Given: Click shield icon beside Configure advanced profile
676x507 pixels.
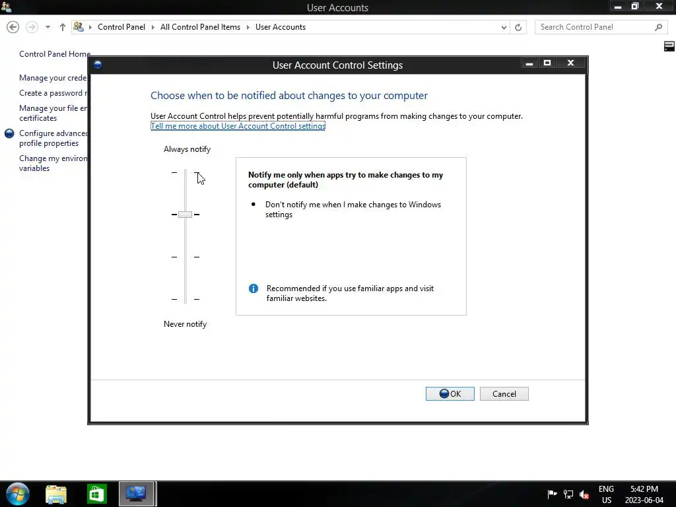Looking at the screenshot, I should coord(9,133).
